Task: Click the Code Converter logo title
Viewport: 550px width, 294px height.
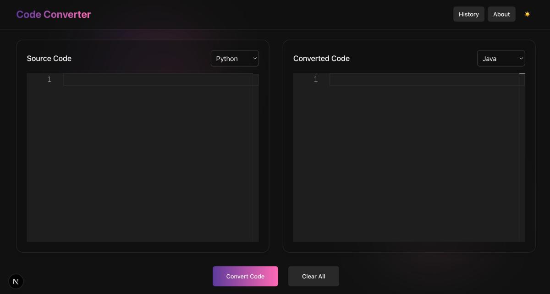Action: 54,14
